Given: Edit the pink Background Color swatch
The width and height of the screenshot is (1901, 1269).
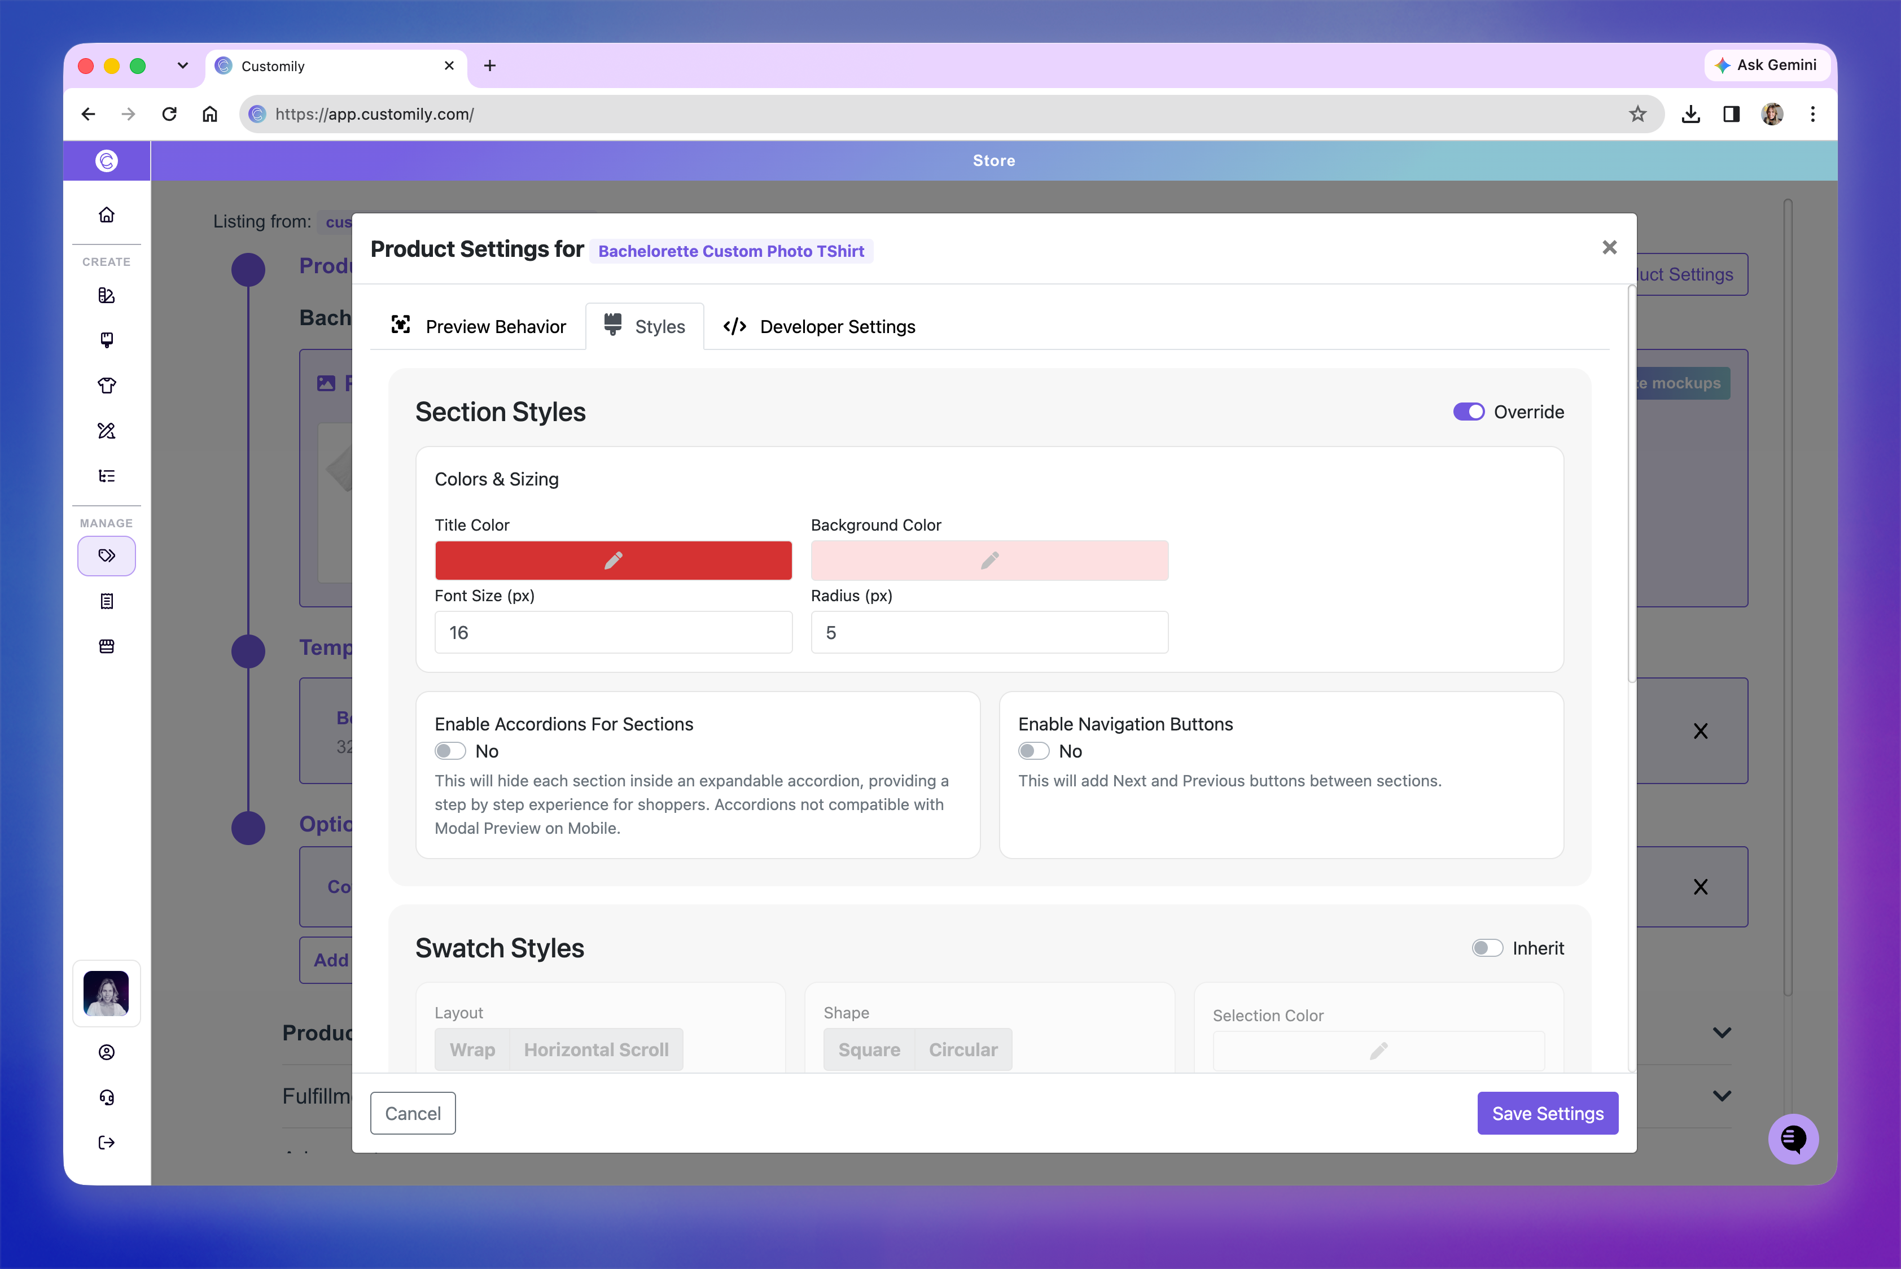Looking at the screenshot, I should 990,560.
